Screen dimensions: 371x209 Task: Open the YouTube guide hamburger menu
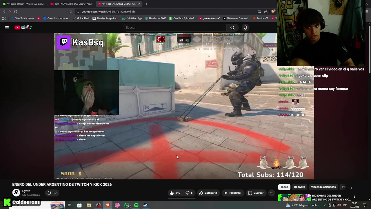click(7, 28)
